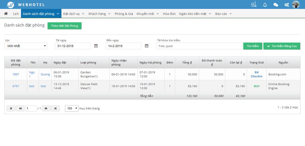Click the Từ ngày date field
This screenshot has width=305, height=146.
pyautogui.click(x=73, y=46)
